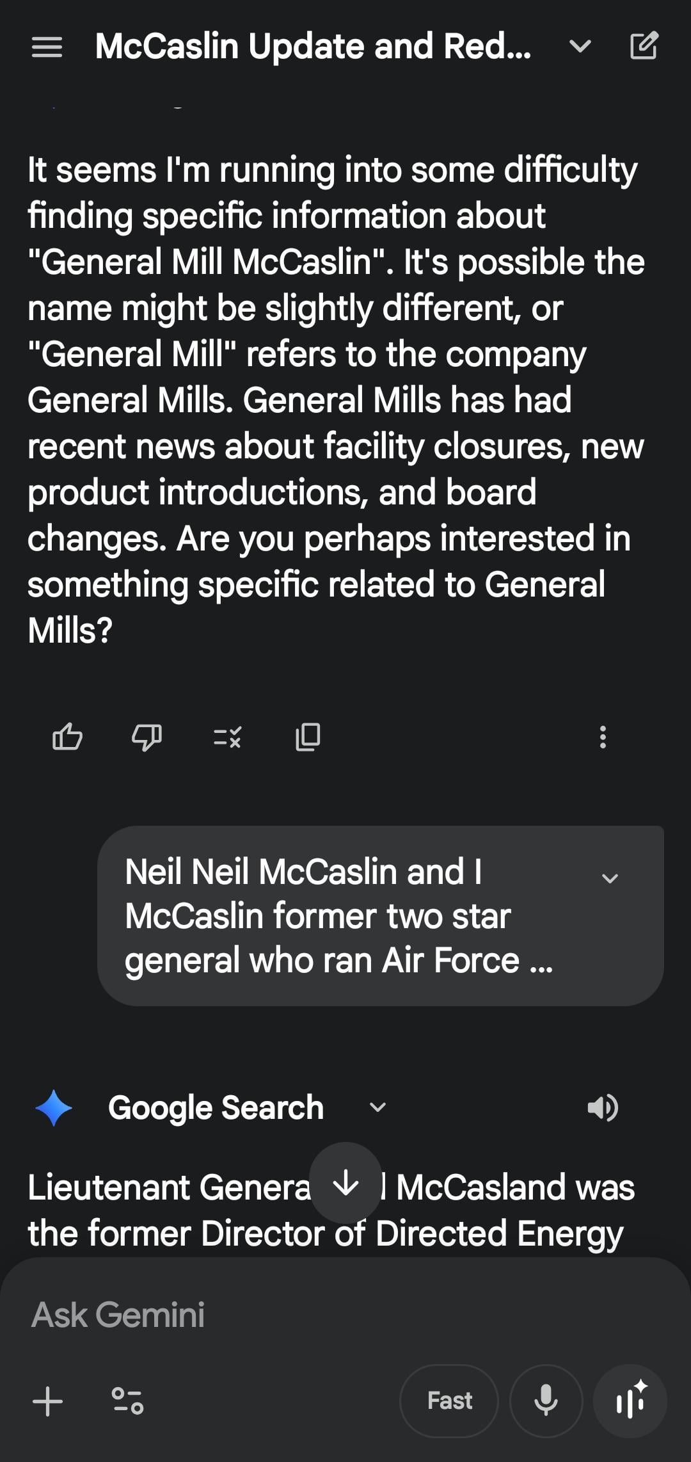Screen dimensions: 691x1462
Task: Add attachment with plus icon
Action: (x=48, y=1401)
